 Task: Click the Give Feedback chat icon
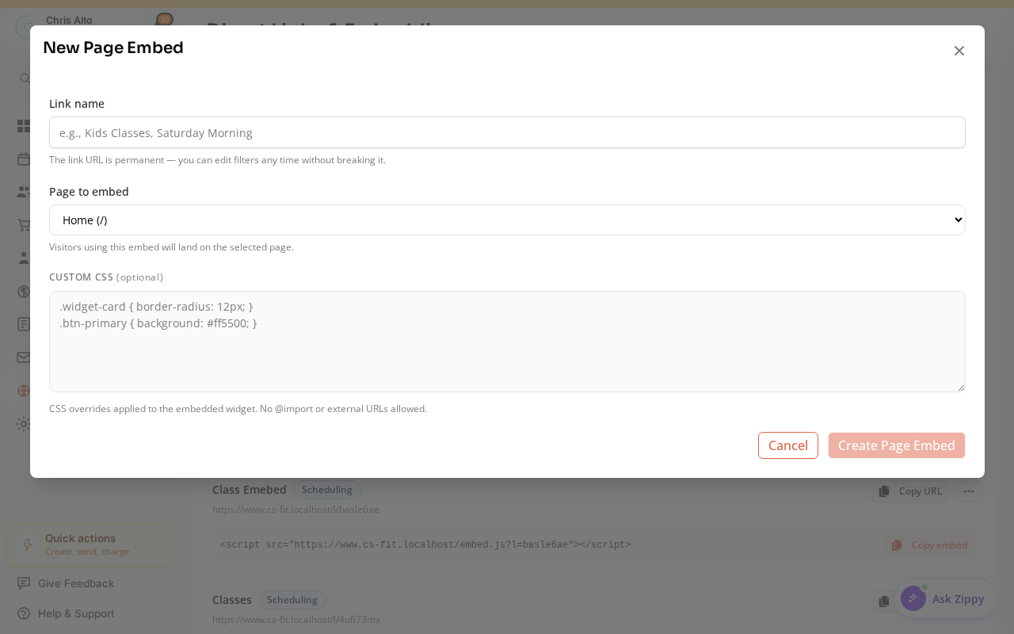tap(24, 583)
